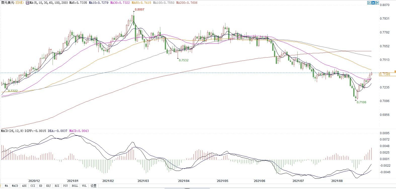Open the ADX indicator tab

coord(24,186)
